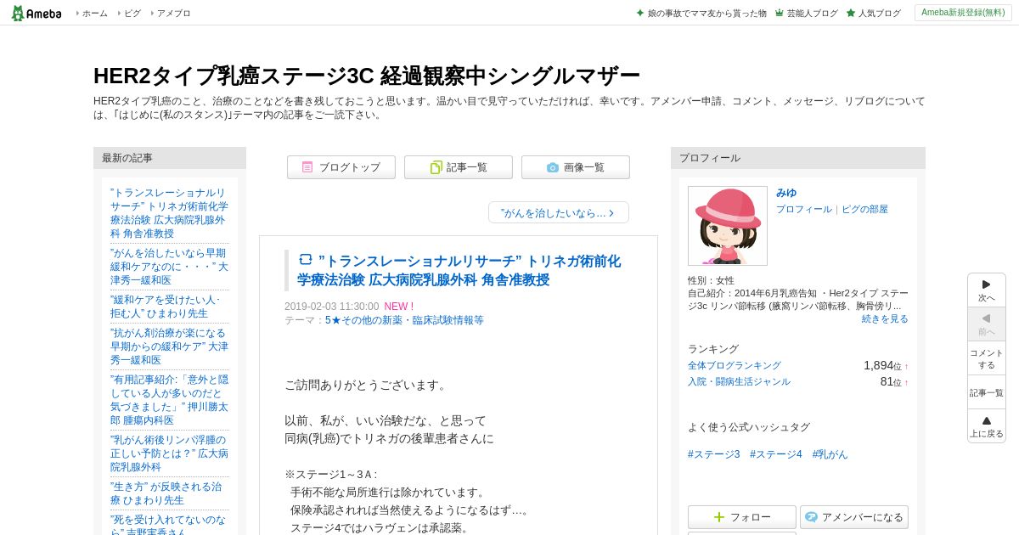Open the プロフィール link under みゆ
The height and width of the screenshot is (535, 1019).
pyautogui.click(x=804, y=209)
